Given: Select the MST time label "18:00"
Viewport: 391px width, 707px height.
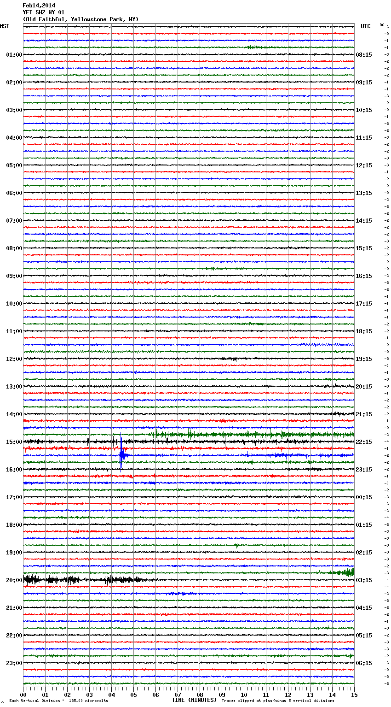Looking at the screenshot, I should click(14, 525).
